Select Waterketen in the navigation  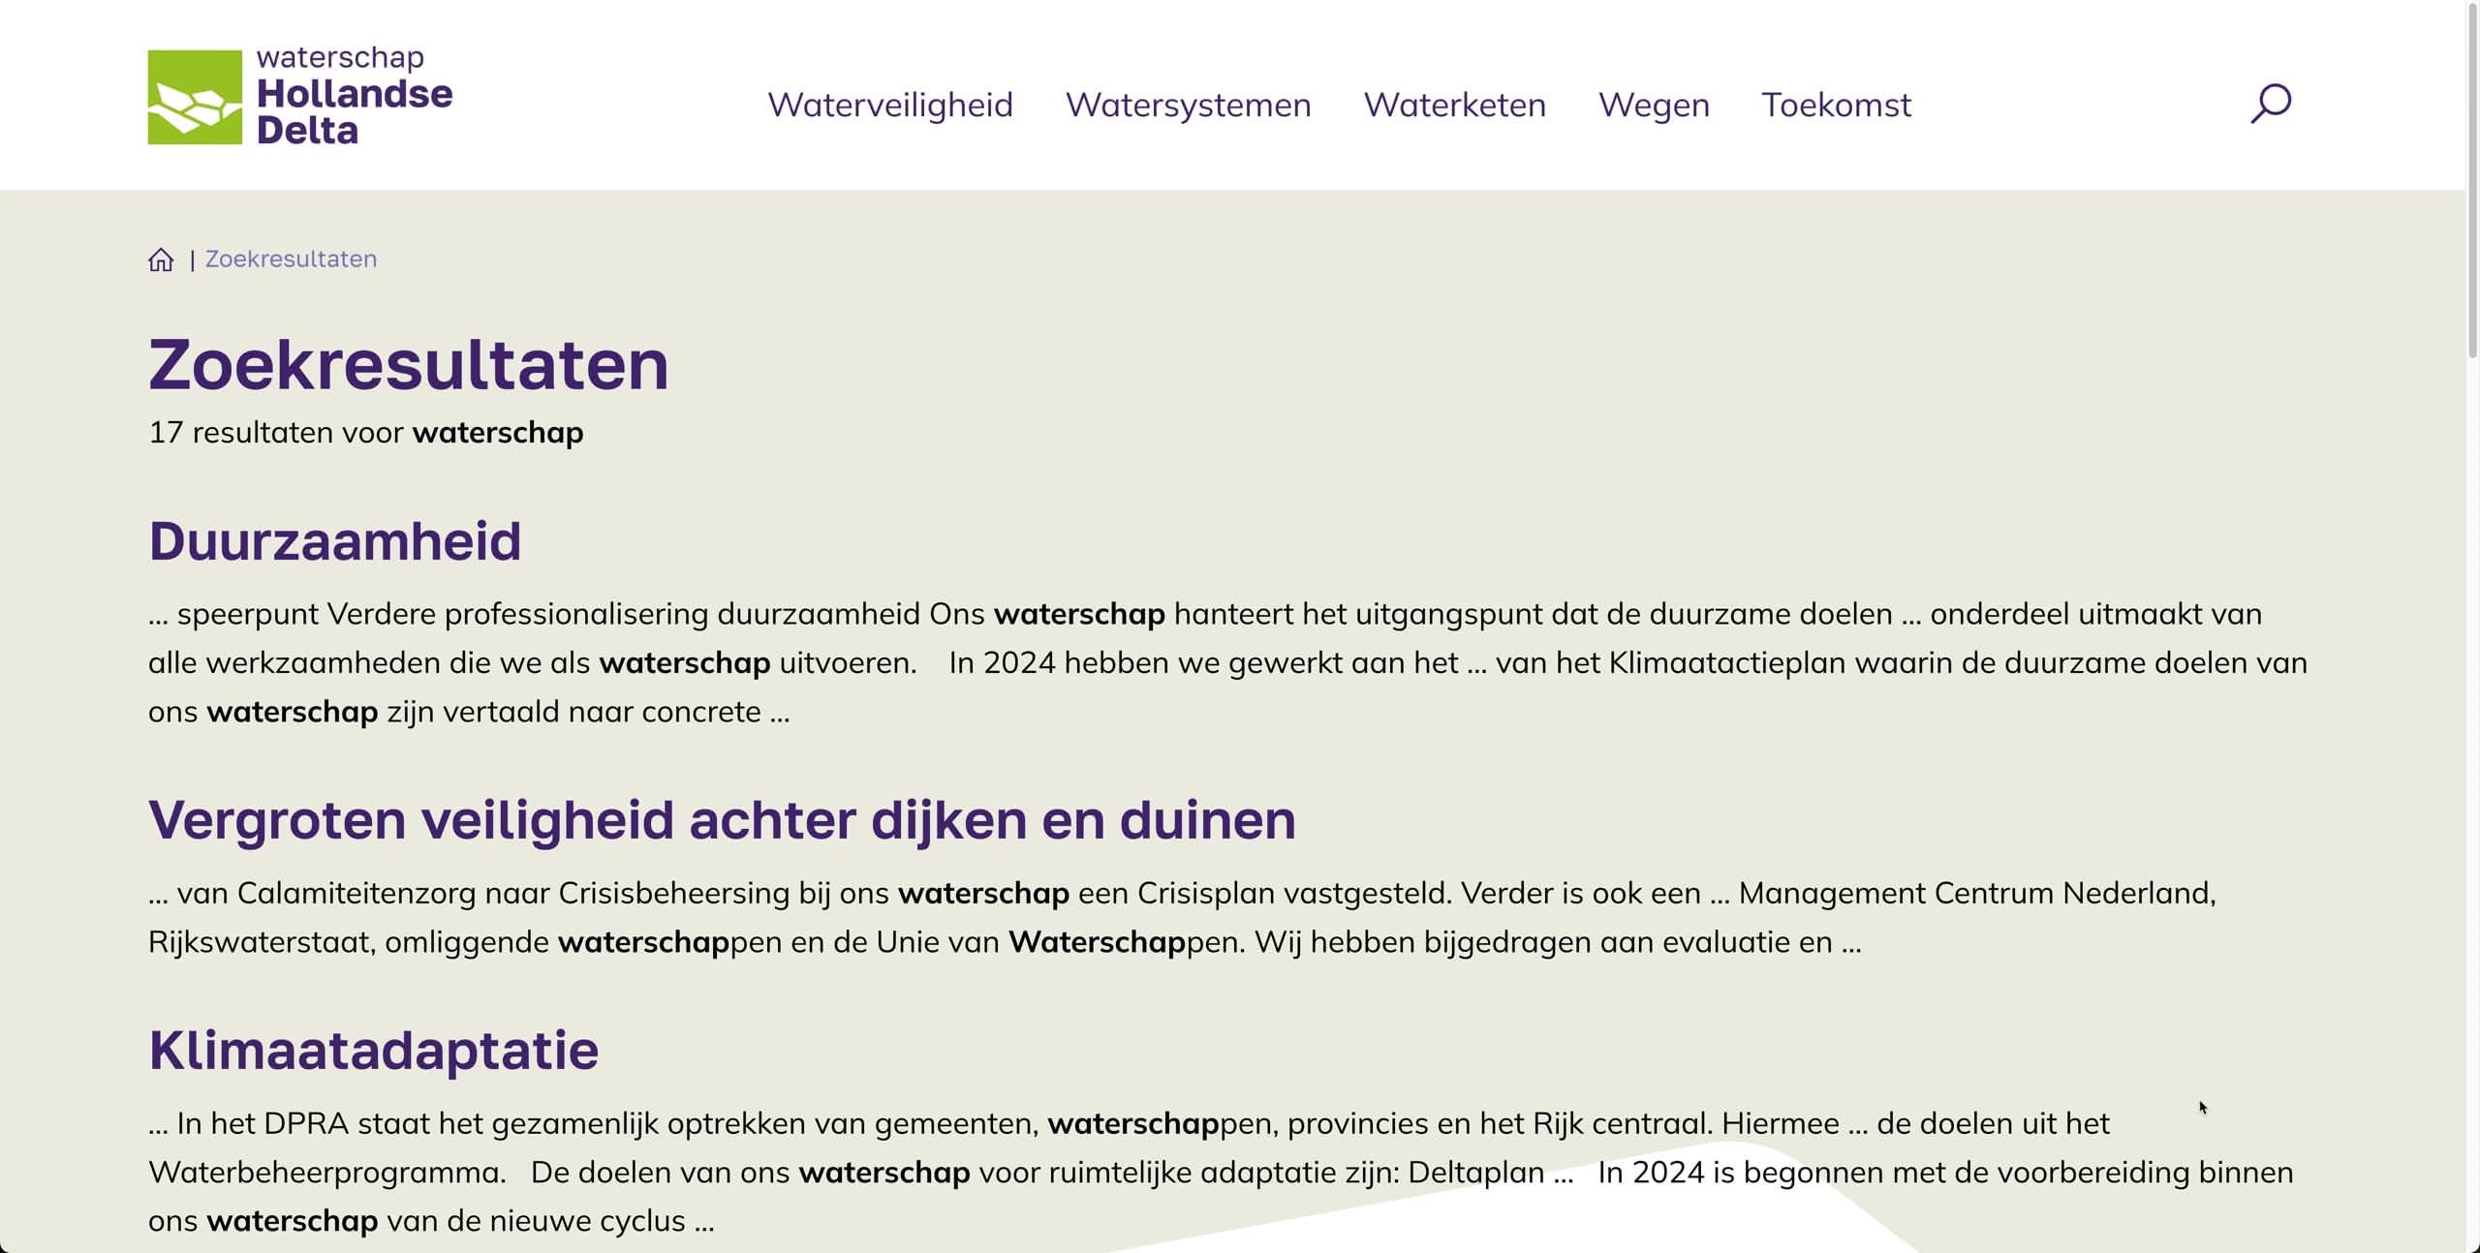(x=1454, y=105)
